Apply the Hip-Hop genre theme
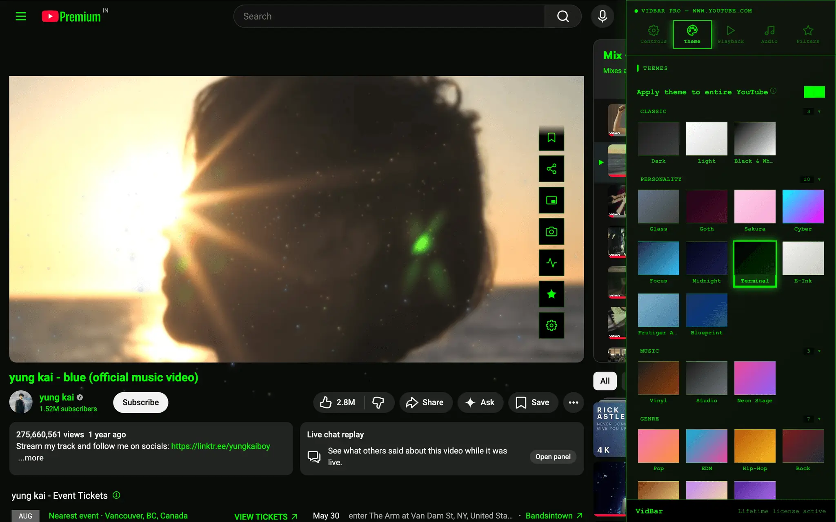The width and height of the screenshot is (836, 522). [x=755, y=450]
